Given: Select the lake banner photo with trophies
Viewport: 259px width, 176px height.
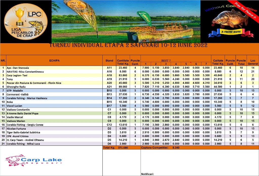Looking at the screenshot, I should tap(126, 21).
